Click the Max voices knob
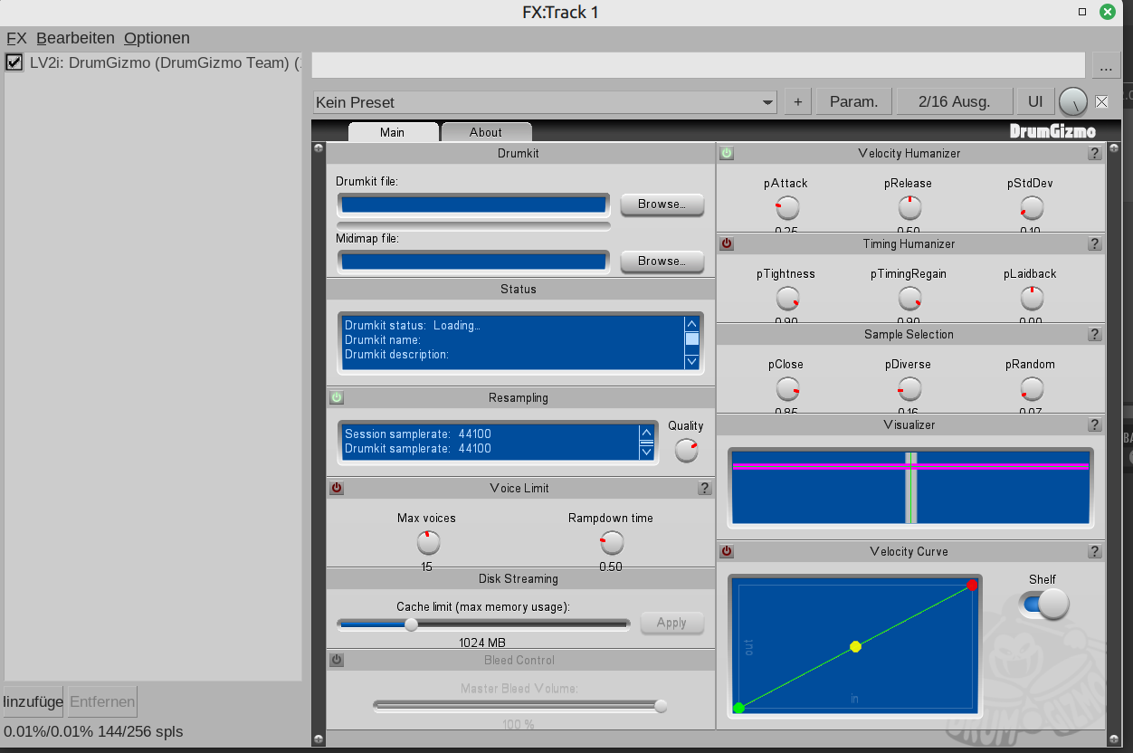 pyautogui.click(x=428, y=543)
